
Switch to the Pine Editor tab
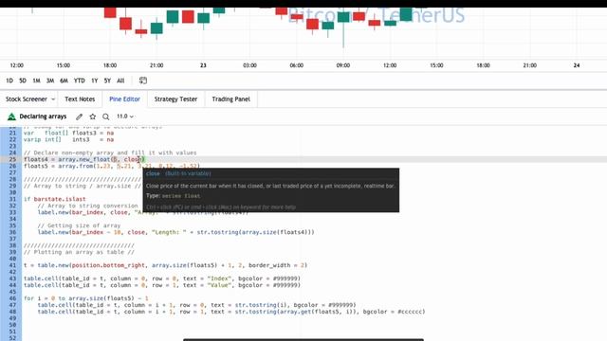tap(124, 99)
